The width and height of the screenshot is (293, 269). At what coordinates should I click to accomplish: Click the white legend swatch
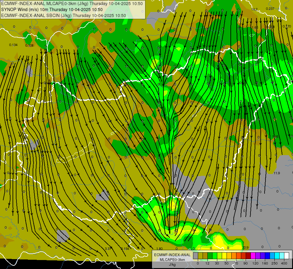pos(287,256)
